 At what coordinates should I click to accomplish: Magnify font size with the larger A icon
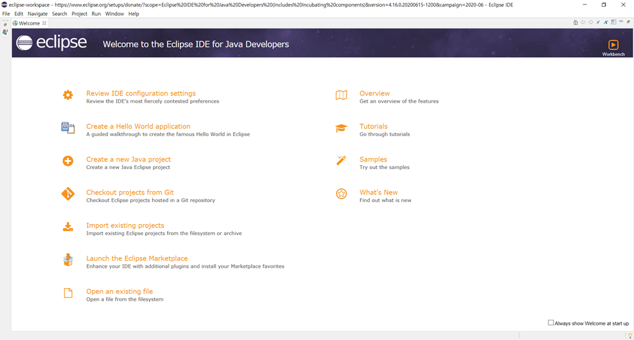pyautogui.click(x=605, y=22)
